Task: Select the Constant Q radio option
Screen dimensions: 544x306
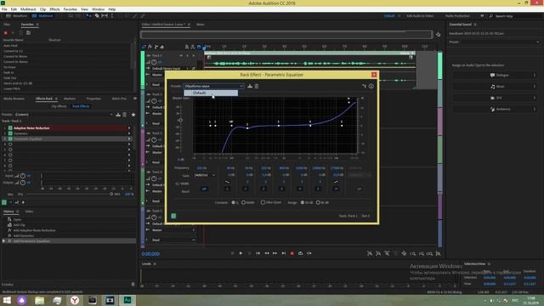Action: 234,202
